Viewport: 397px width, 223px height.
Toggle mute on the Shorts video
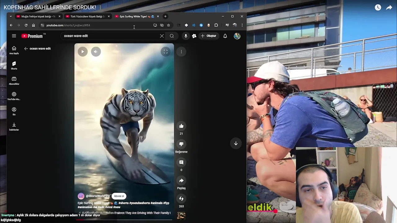click(96, 52)
